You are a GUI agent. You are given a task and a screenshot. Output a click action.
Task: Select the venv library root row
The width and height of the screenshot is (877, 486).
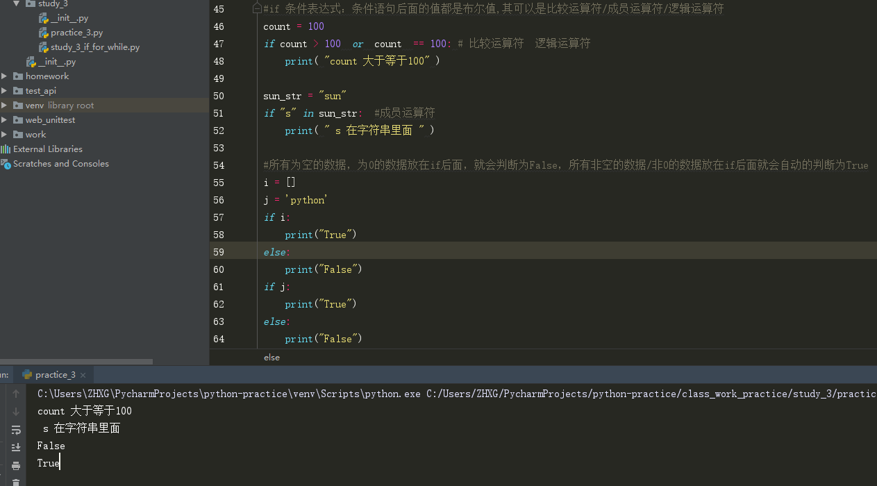tap(104, 106)
